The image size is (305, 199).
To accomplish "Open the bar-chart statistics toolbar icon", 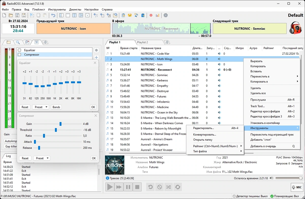I will pyautogui.click(x=158, y=15).
